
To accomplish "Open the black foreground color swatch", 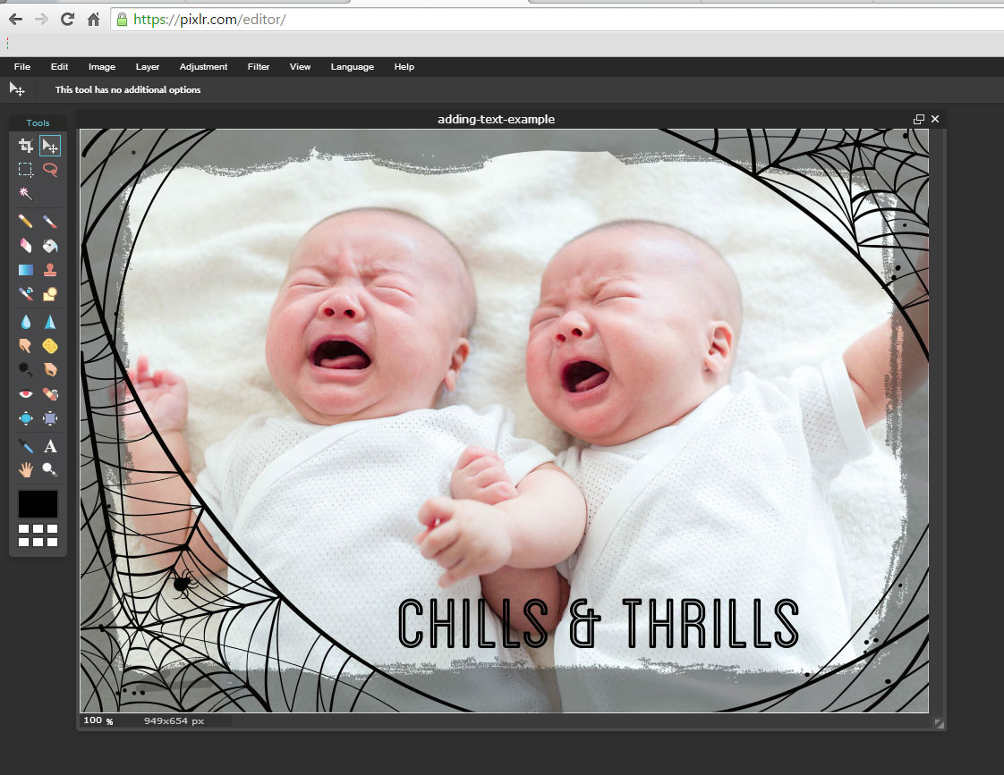I will (38, 504).
